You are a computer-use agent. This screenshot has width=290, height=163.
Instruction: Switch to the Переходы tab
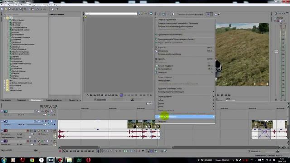(36, 100)
